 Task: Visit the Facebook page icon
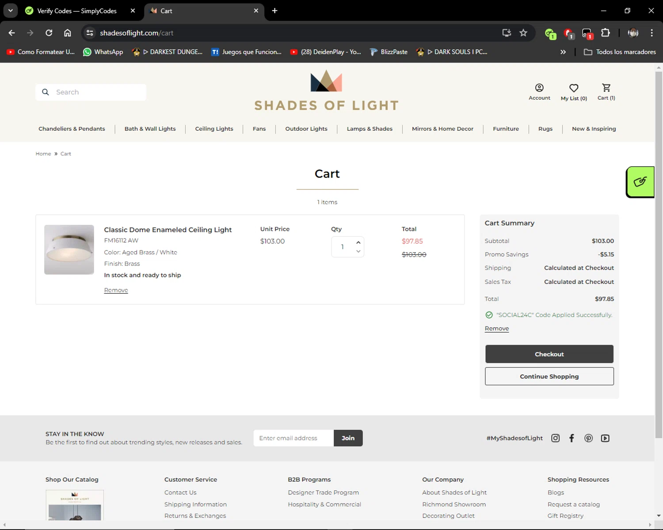coord(572,438)
